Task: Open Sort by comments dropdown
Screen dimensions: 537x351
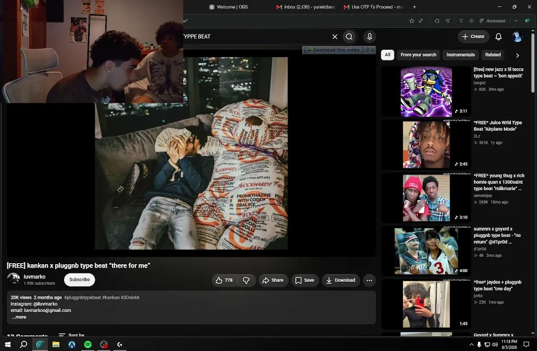Action: click(72, 335)
